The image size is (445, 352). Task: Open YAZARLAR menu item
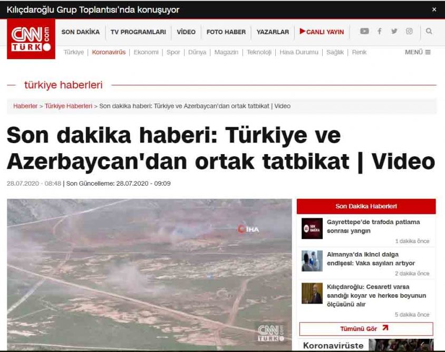coord(273,32)
